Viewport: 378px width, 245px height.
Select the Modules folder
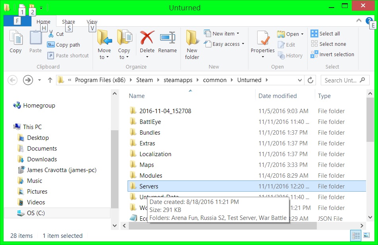click(x=246, y=175)
